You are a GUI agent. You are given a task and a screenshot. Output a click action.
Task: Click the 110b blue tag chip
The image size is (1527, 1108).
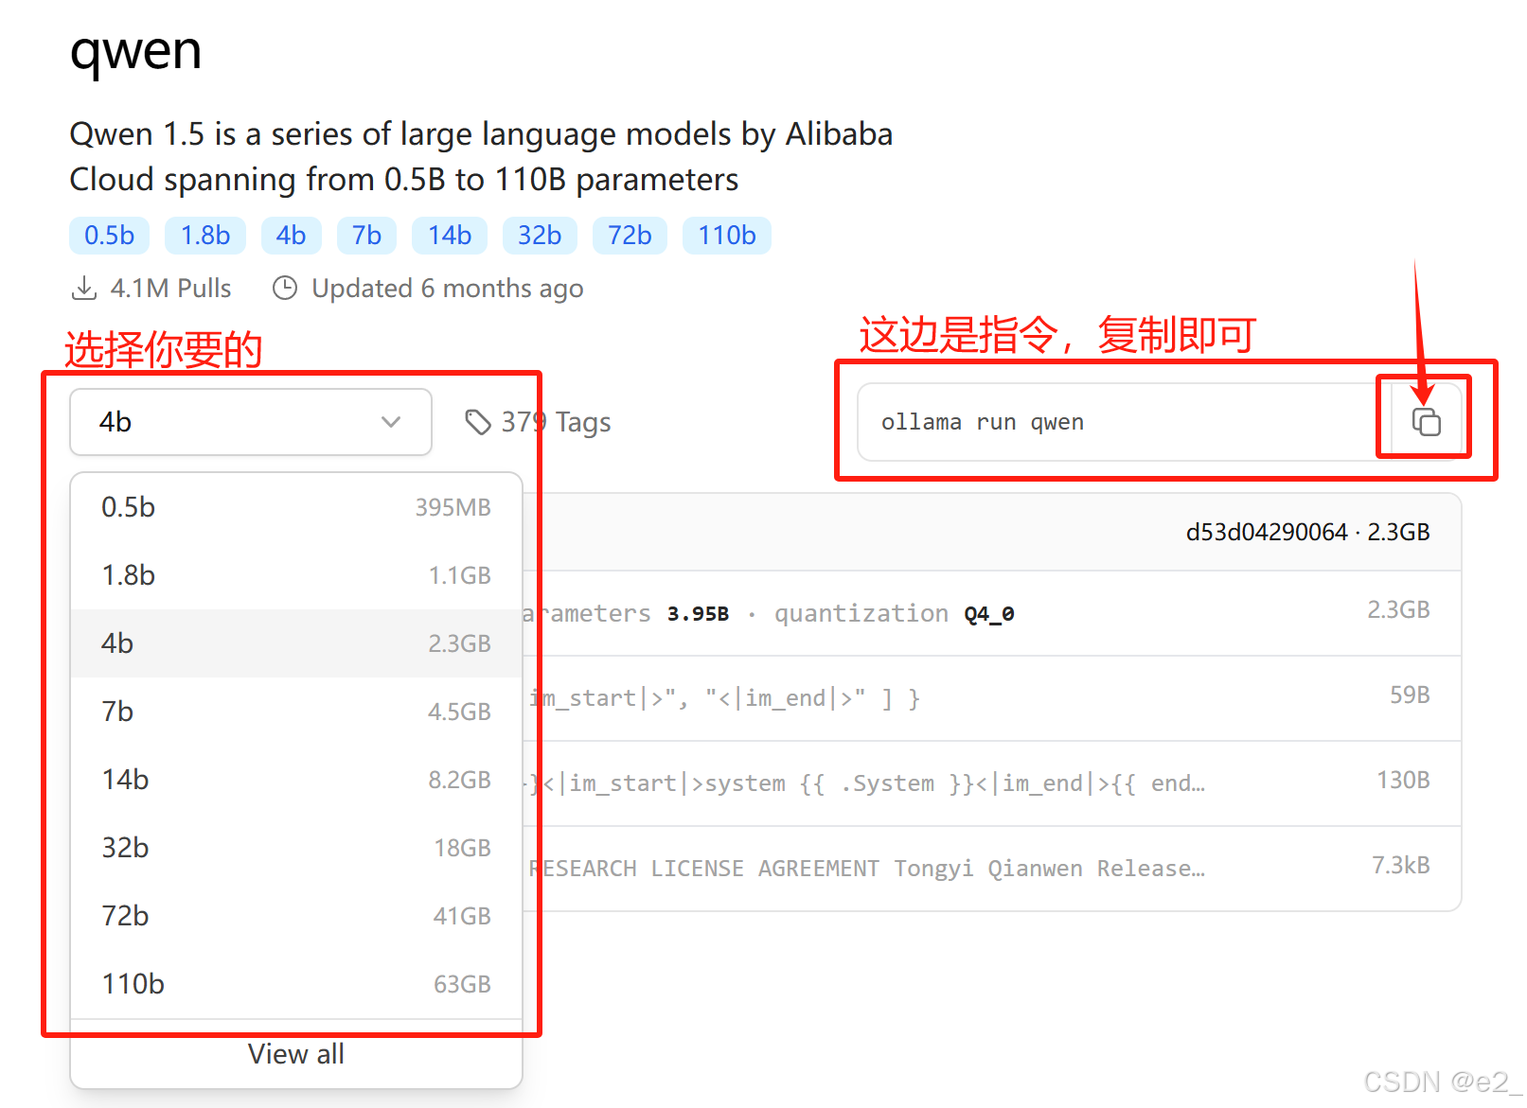click(x=727, y=236)
